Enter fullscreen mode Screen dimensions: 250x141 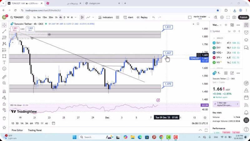tap(228, 18)
